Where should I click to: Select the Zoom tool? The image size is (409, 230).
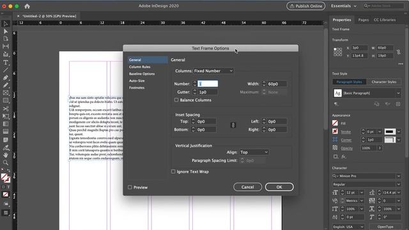pyautogui.click(x=6, y=163)
